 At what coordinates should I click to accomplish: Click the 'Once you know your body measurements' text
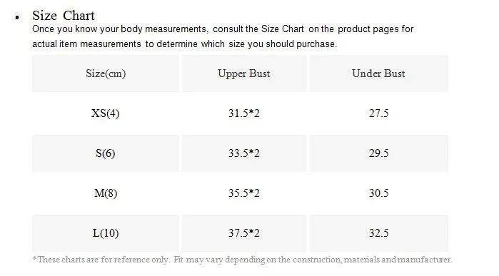click(120, 29)
